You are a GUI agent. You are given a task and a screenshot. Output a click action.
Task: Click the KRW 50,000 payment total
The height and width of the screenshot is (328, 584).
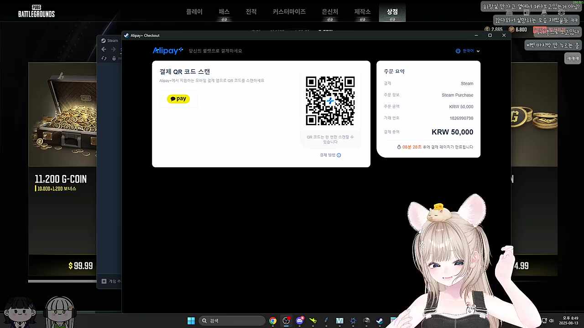click(452, 132)
